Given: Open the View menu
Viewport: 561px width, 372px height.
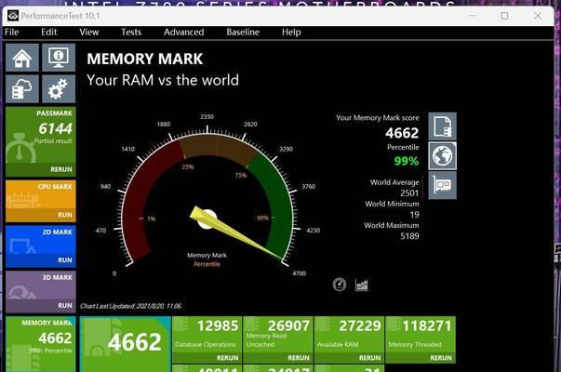Looking at the screenshot, I should 89,33.
